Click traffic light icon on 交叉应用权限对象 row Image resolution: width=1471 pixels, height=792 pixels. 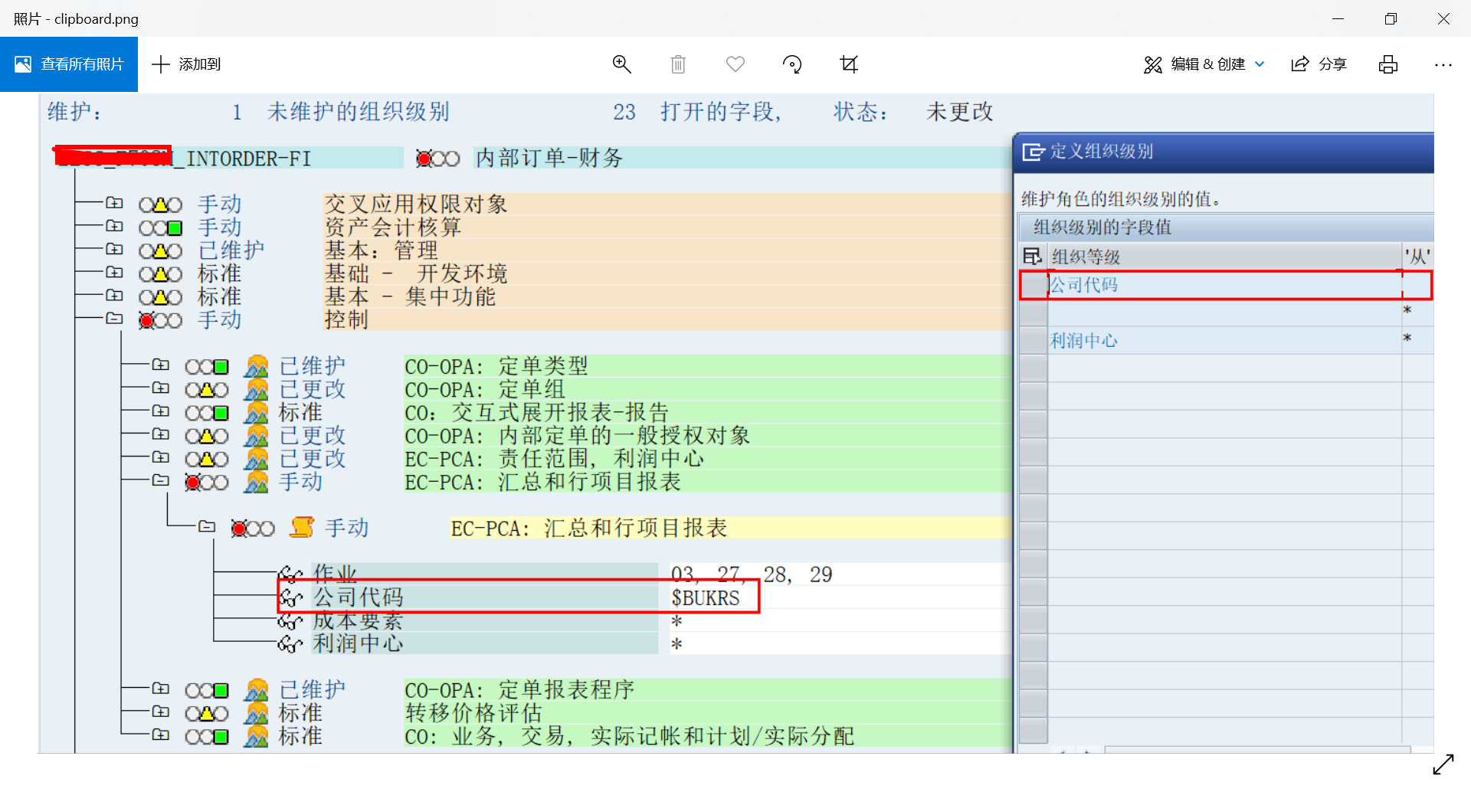pos(160,205)
